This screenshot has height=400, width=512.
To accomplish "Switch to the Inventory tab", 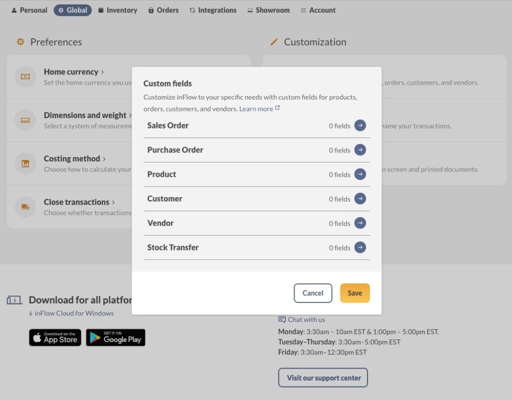I will [x=118, y=10].
